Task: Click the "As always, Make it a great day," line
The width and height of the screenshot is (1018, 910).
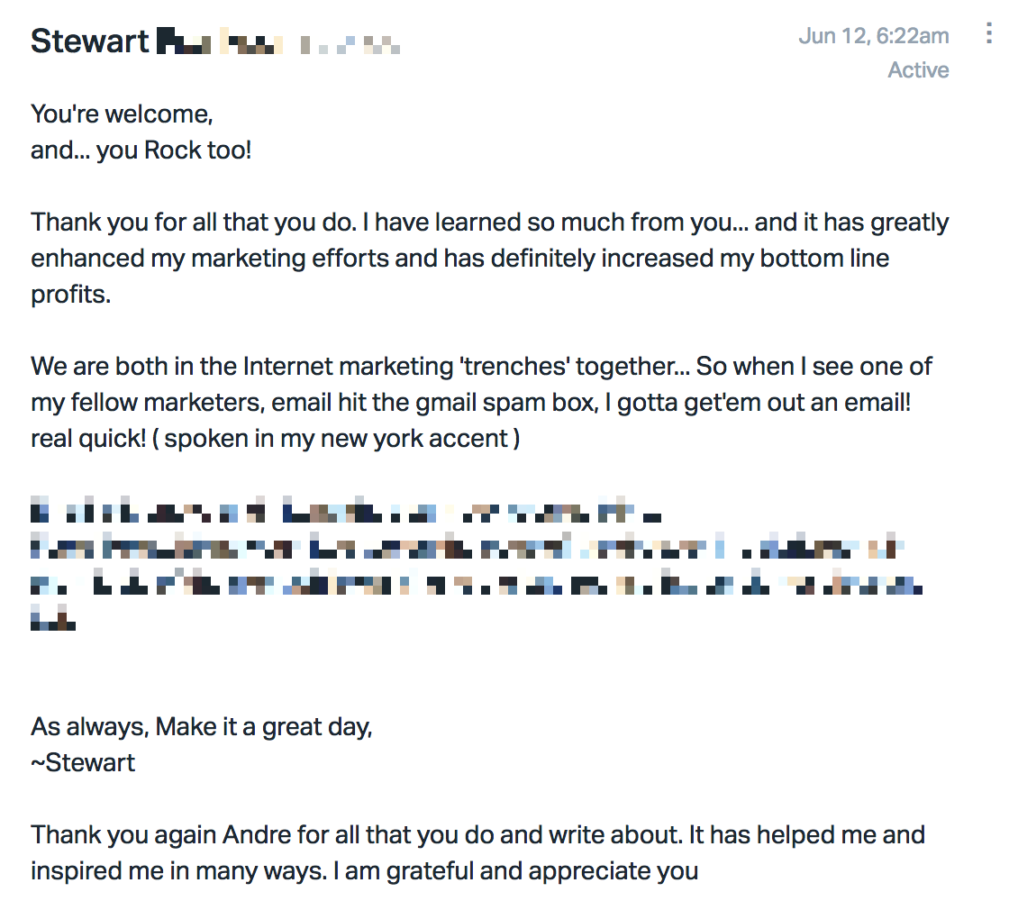Action: coord(201,727)
